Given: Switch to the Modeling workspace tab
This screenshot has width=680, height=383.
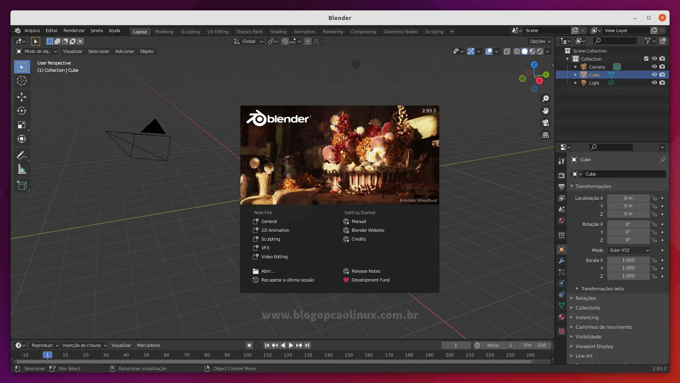Looking at the screenshot, I should [x=164, y=32].
